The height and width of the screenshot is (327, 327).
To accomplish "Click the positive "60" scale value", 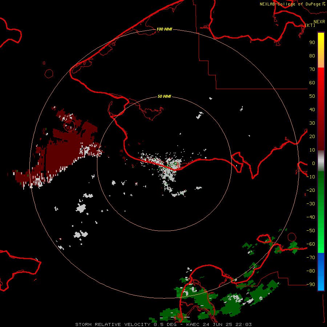I will pos(312,82).
